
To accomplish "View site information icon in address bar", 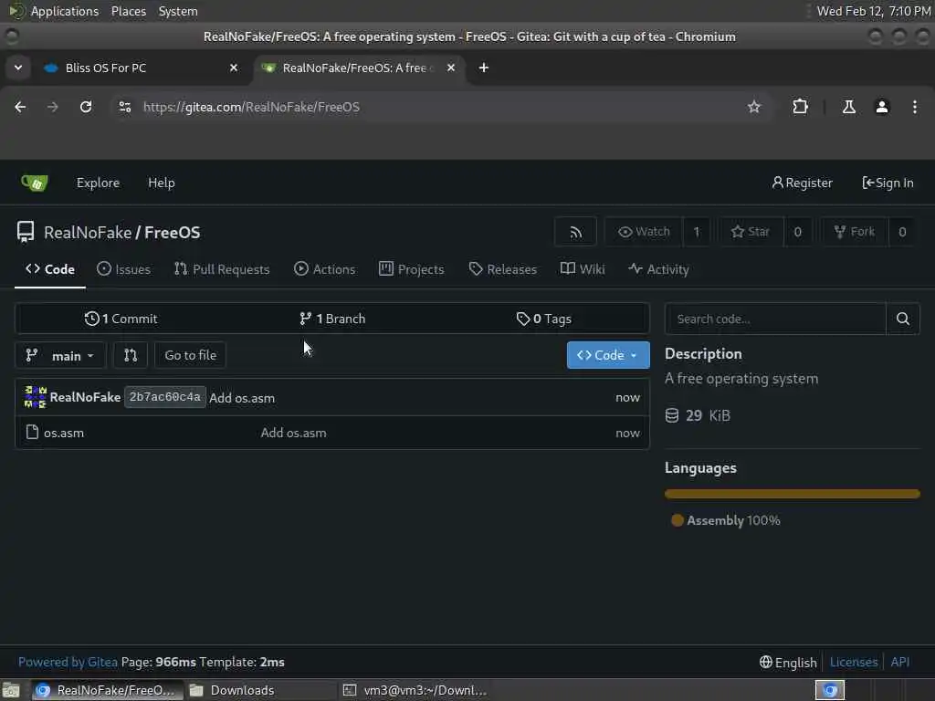I will click(124, 107).
